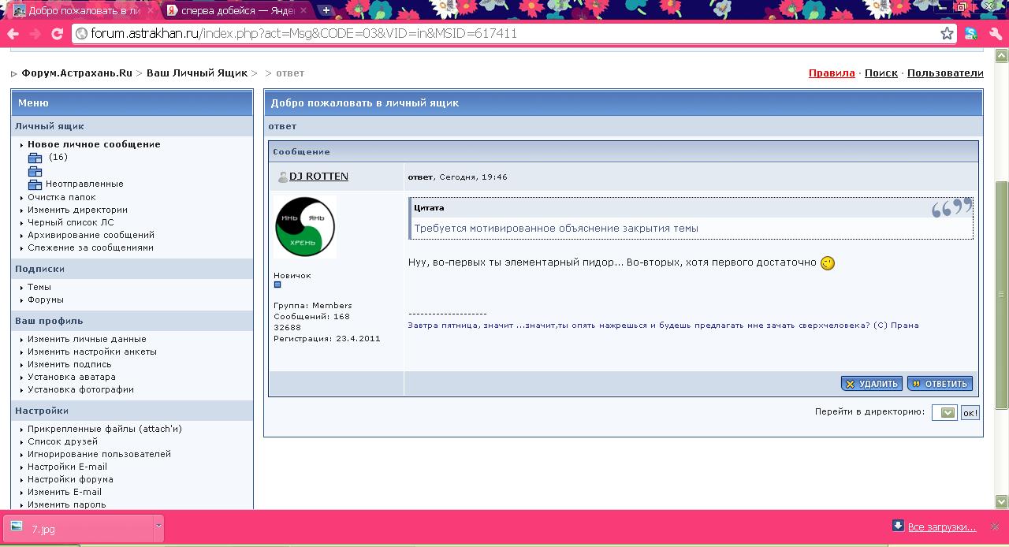Click the site globe icon in address bar

(81, 33)
